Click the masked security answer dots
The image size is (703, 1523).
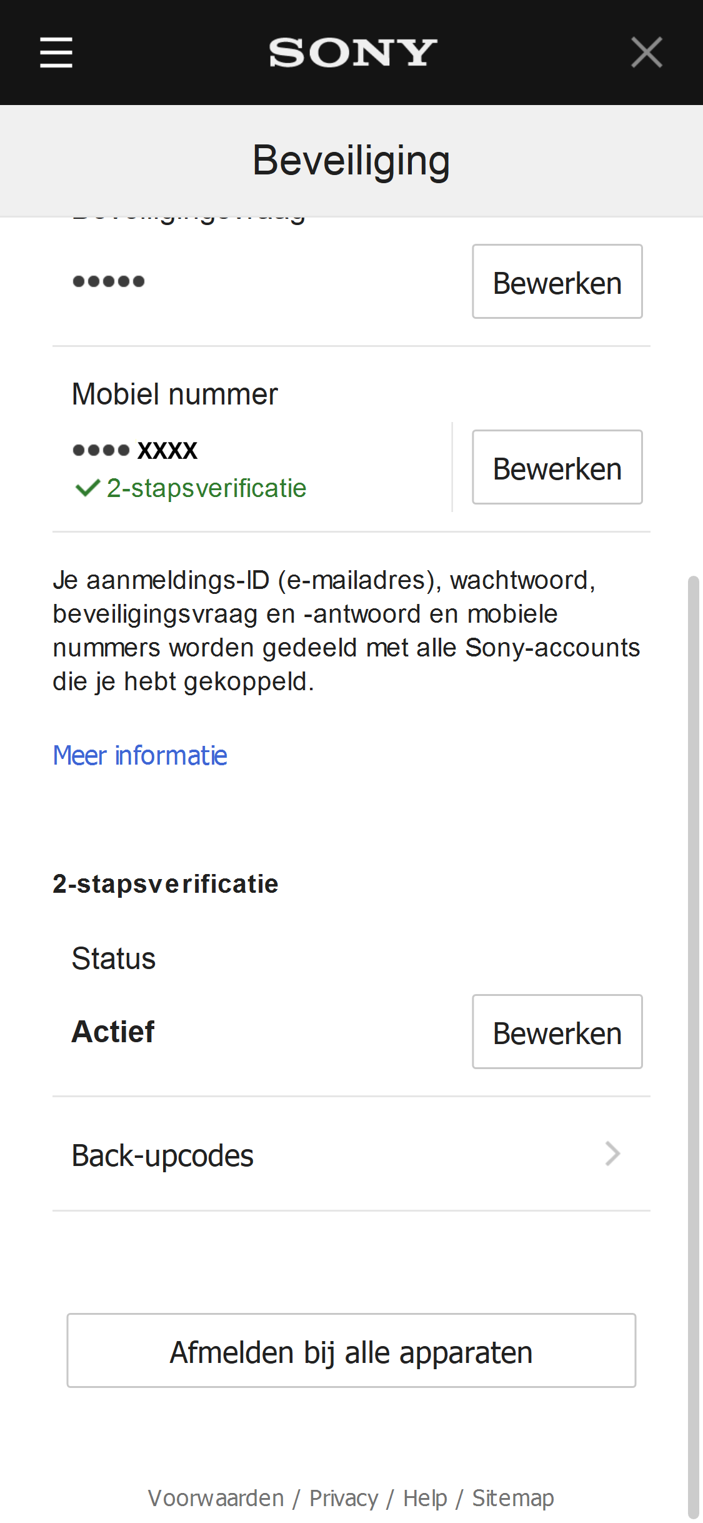109,282
